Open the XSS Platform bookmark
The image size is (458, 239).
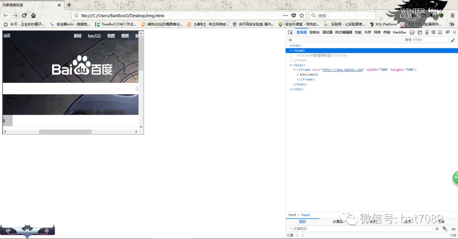click(x=383, y=24)
